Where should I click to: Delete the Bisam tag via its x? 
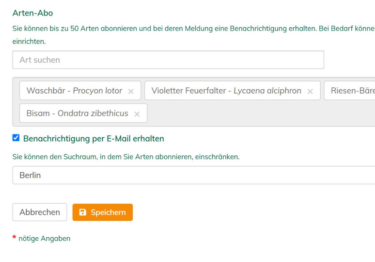[137, 114]
